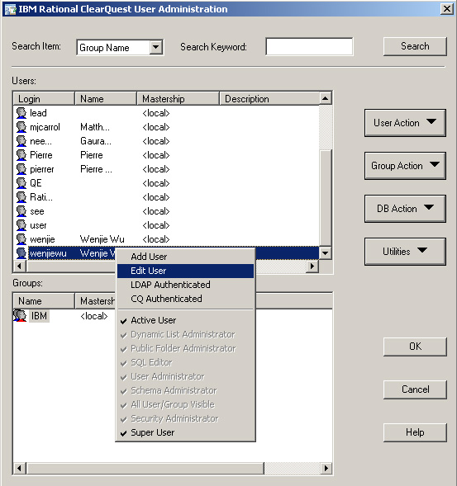Select the QE login text
457x486 pixels.
click(36, 183)
